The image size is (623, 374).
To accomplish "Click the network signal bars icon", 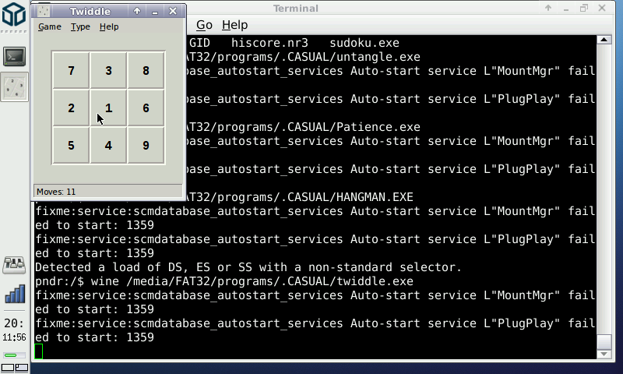I will point(15,294).
